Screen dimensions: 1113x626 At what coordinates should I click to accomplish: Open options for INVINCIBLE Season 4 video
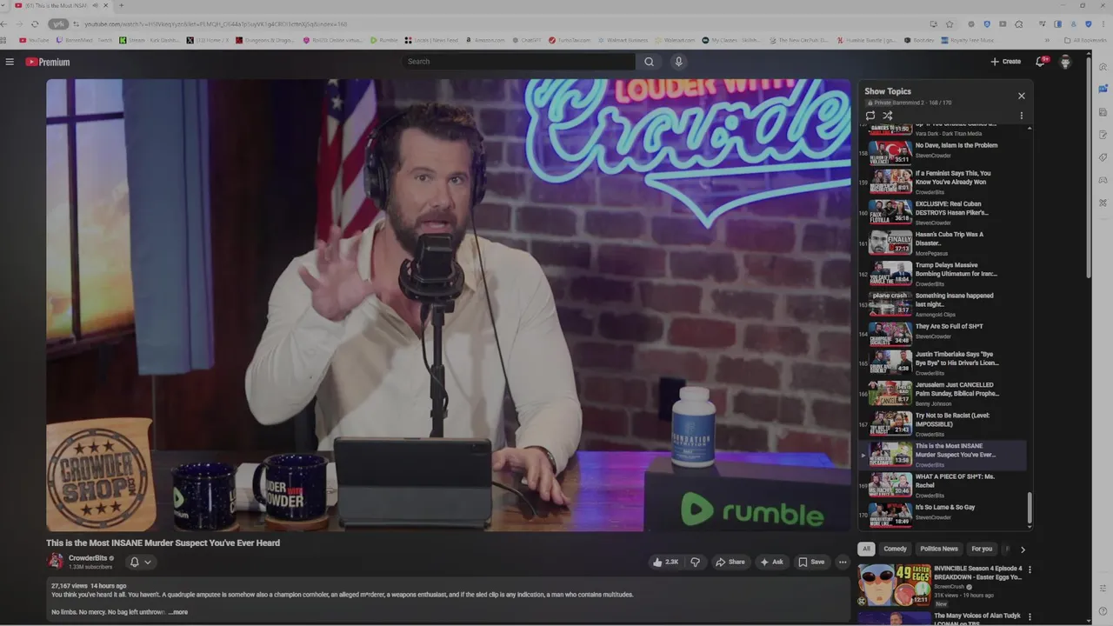point(1030,570)
